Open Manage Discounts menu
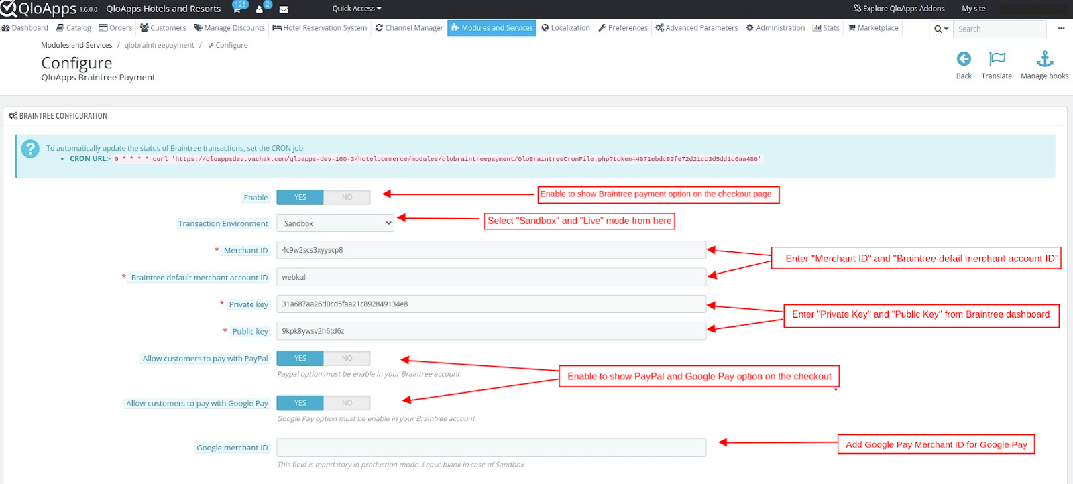1073x484 pixels. point(229,28)
